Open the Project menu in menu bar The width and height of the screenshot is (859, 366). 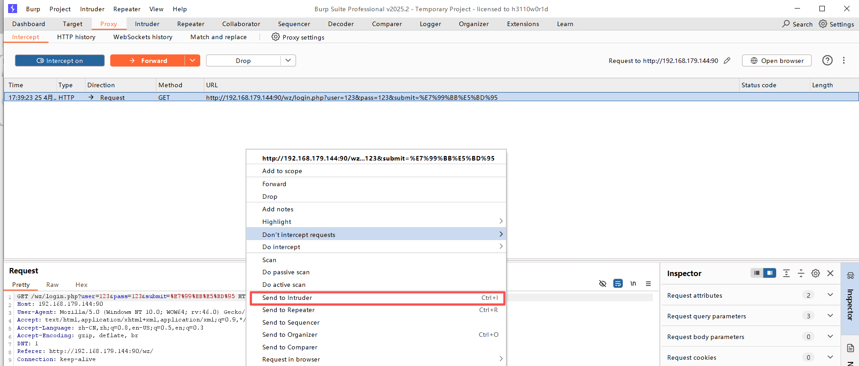[60, 9]
